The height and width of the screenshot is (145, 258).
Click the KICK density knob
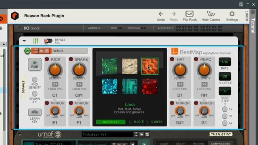click(x=55, y=70)
